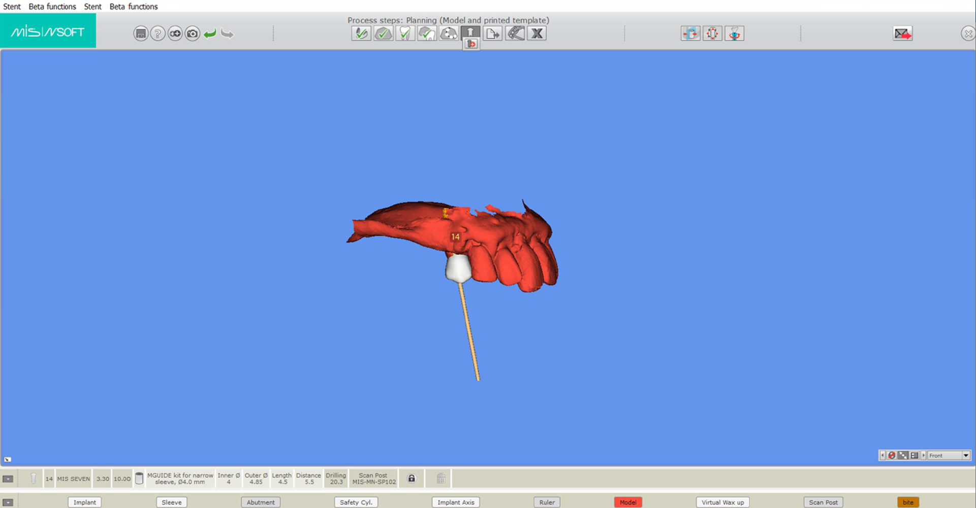The image size is (976, 508).
Task: Click the small corner arrow in viewport
Action: pos(8,459)
